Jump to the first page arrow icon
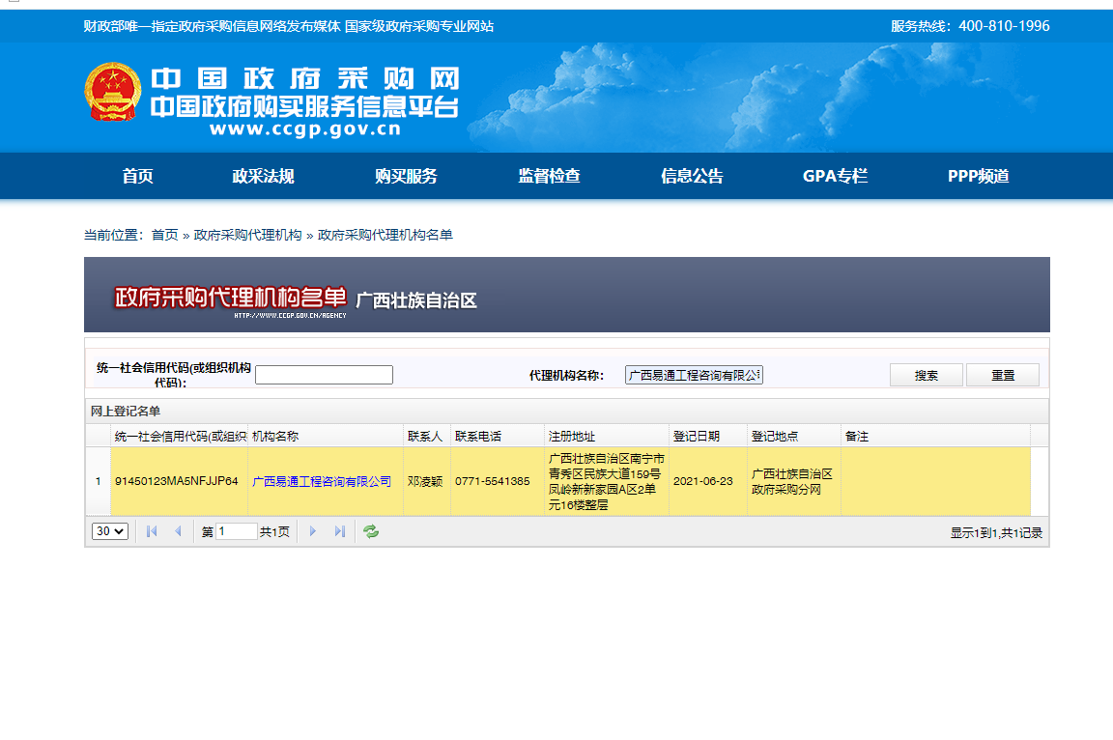Image resolution: width=1113 pixels, height=740 pixels. click(151, 530)
